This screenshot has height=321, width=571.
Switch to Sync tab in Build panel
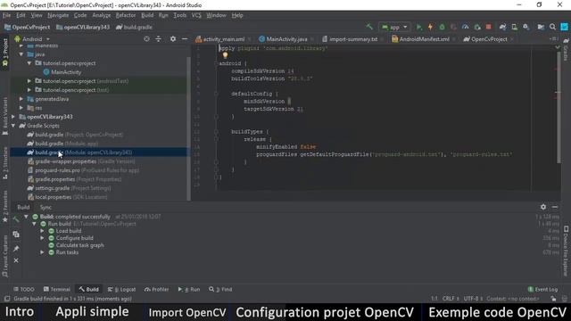coord(46,207)
